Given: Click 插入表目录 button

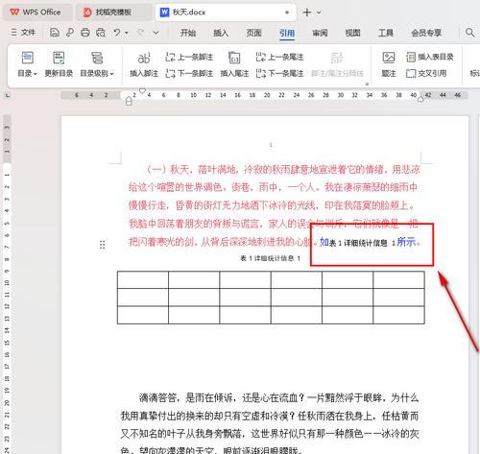Looking at the screenshot, I should click(430, 57).
